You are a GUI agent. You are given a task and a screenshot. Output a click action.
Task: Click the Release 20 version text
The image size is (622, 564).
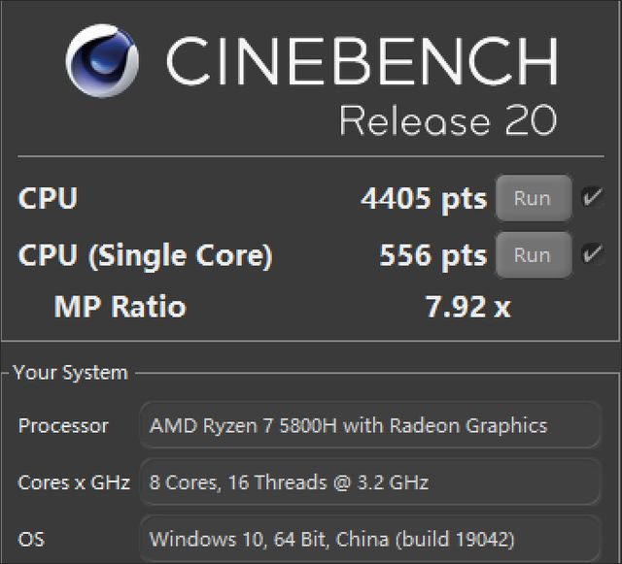(448, 121)
